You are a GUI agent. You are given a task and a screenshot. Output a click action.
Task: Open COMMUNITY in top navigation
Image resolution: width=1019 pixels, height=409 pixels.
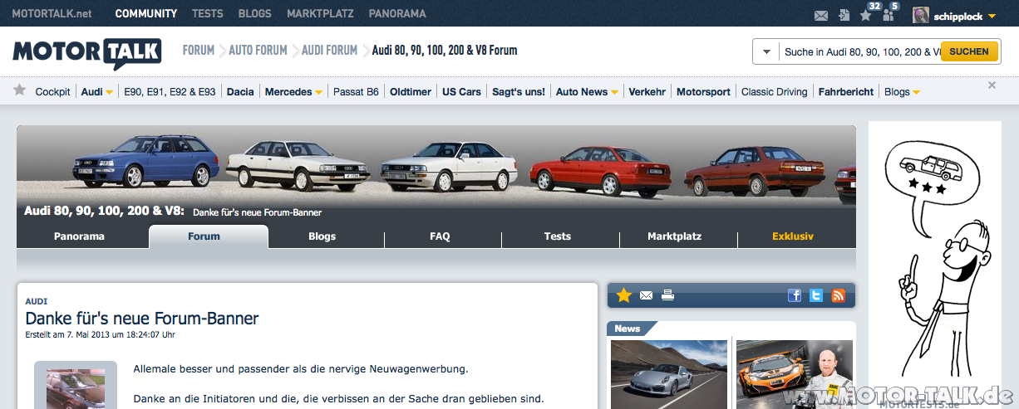coord(146,14)
